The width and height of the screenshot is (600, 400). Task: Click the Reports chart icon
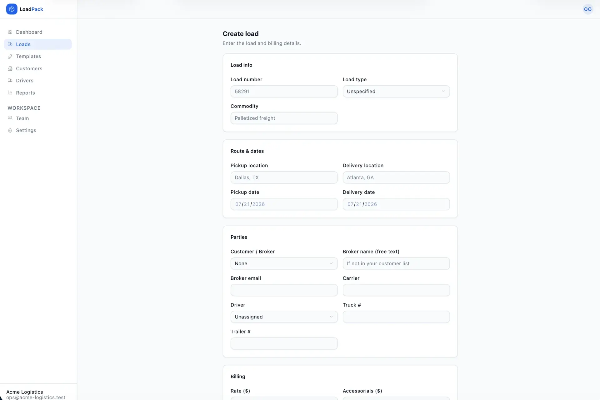pyautogui.click(x=10, y=92)
